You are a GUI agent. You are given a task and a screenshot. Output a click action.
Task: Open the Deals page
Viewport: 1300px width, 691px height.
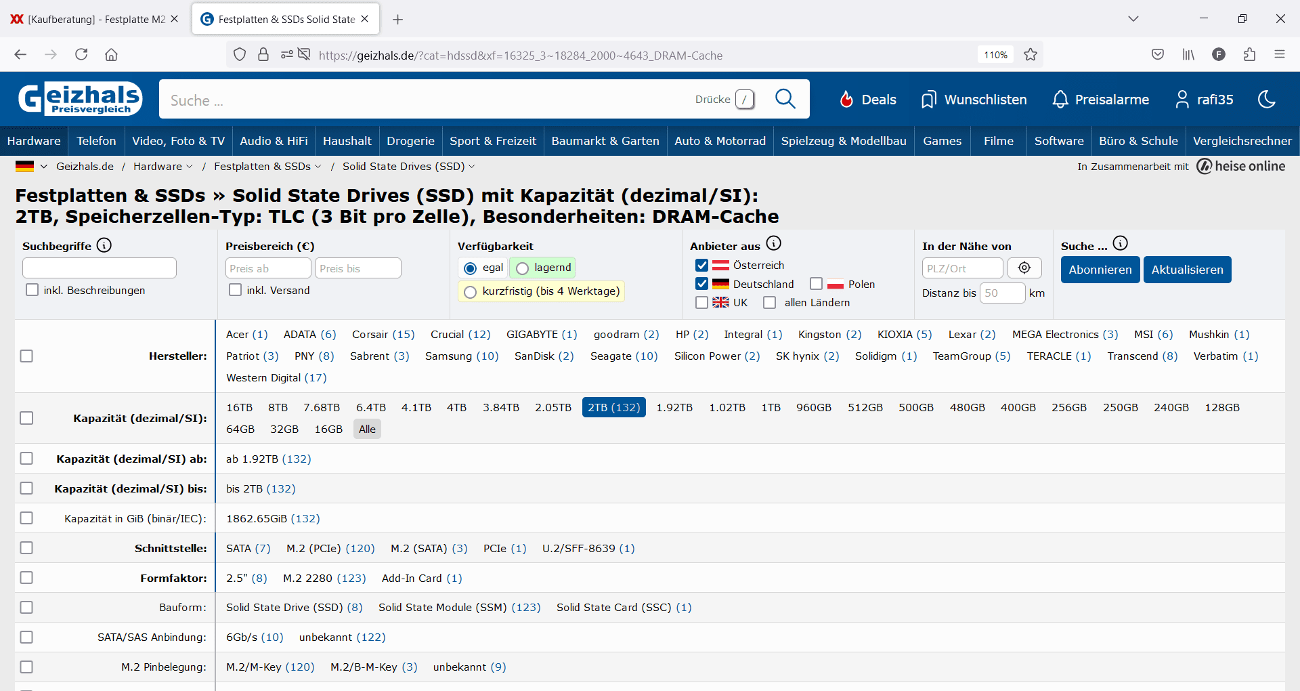(868, 100)
